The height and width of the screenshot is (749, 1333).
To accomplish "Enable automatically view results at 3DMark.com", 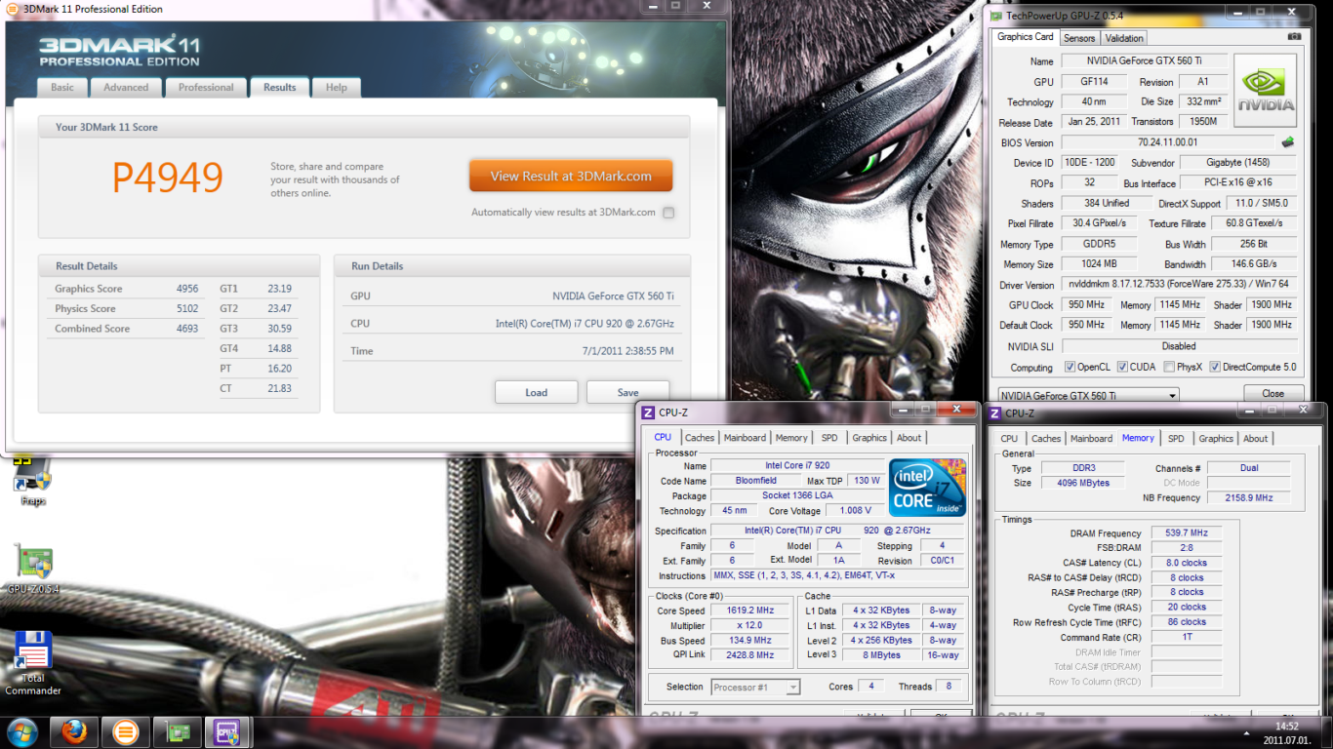I will pyautogui.click(x=668, y=213).
